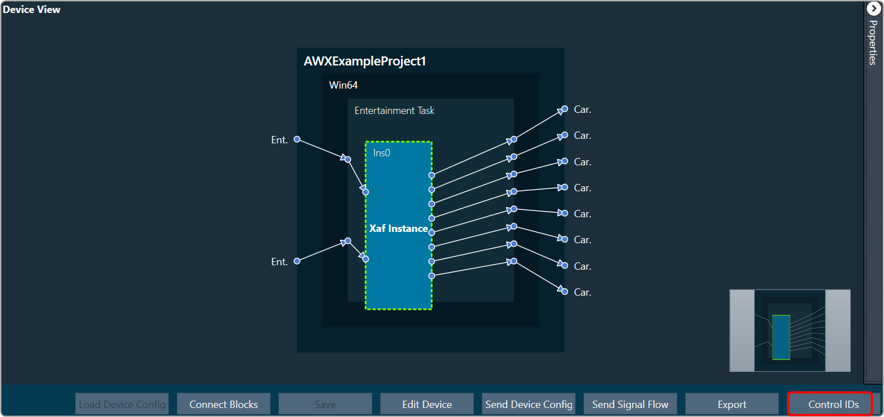The width and height of the screenshot is (884, 417).
Task: Click the Load Device Config button
Action: (122, 404)
